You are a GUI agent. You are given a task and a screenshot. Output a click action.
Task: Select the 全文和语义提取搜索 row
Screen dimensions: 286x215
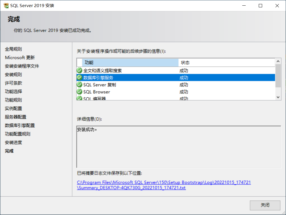pos(176,70)
